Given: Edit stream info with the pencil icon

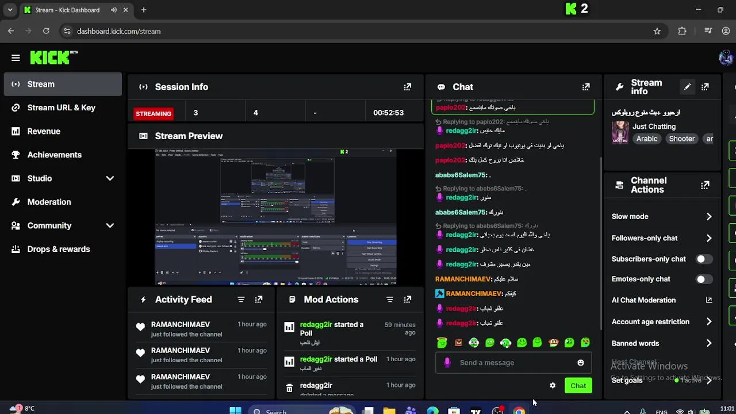Looking at the screenshot, I should 687,87.
